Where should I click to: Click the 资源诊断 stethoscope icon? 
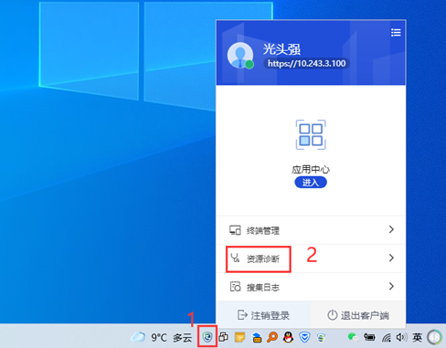click(235, 258)
